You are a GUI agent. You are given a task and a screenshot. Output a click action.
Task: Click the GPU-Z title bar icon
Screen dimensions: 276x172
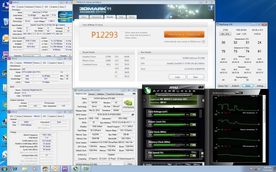(75, 90)
